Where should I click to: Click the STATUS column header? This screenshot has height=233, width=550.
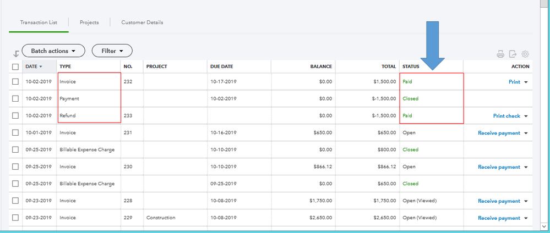click(x=411, y=66)
